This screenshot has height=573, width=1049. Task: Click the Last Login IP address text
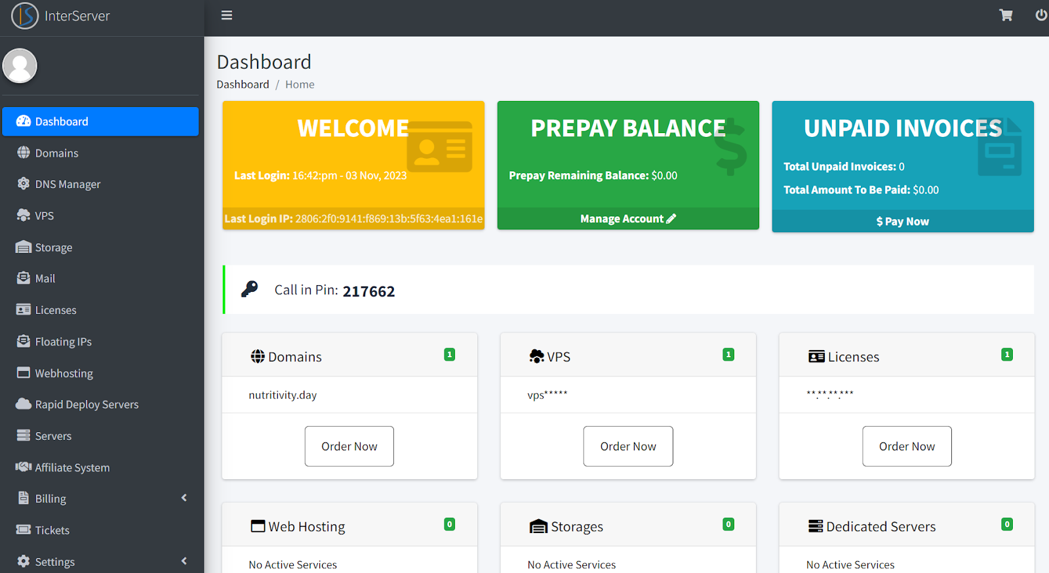pos(389,219)
